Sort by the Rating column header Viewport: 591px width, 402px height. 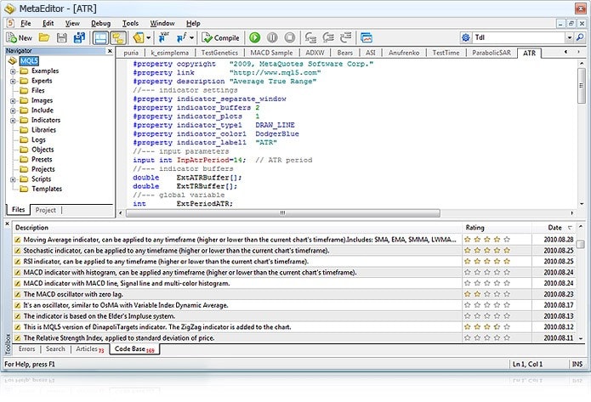point(497,228)
